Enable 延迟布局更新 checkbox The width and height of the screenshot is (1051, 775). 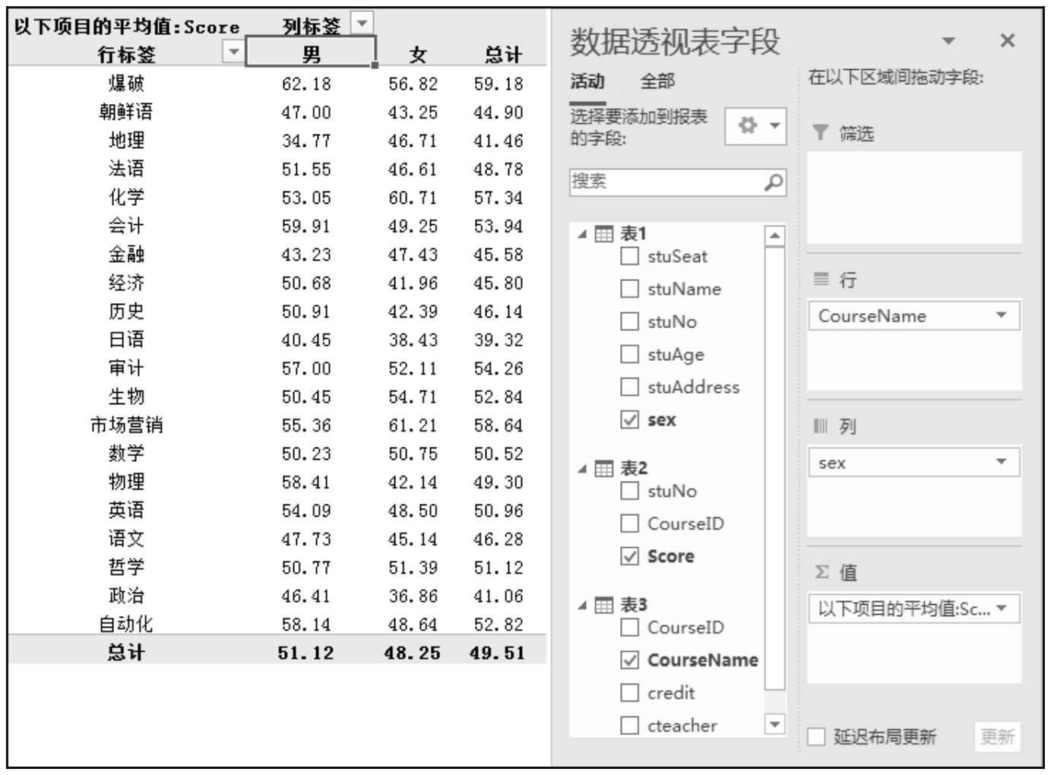[816, 737]
